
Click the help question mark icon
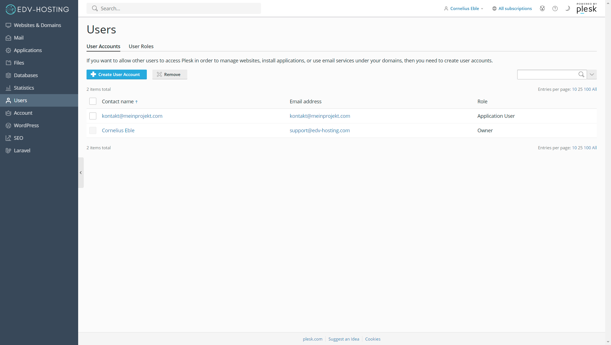555,8
